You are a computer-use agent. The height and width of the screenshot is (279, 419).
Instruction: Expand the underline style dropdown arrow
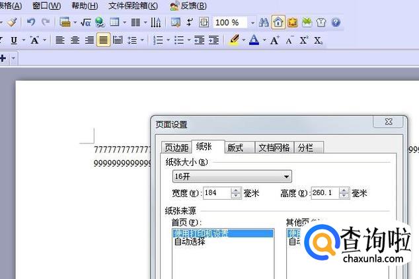[x=24, y=40]
